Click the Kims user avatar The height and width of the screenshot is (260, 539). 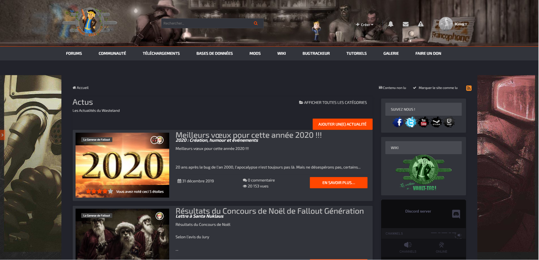[446, 24]
